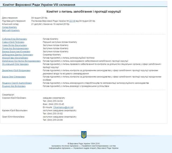Click the 'Секретар Комітету' role text
The width and height of the screenshot is (172, 153).
52,55
